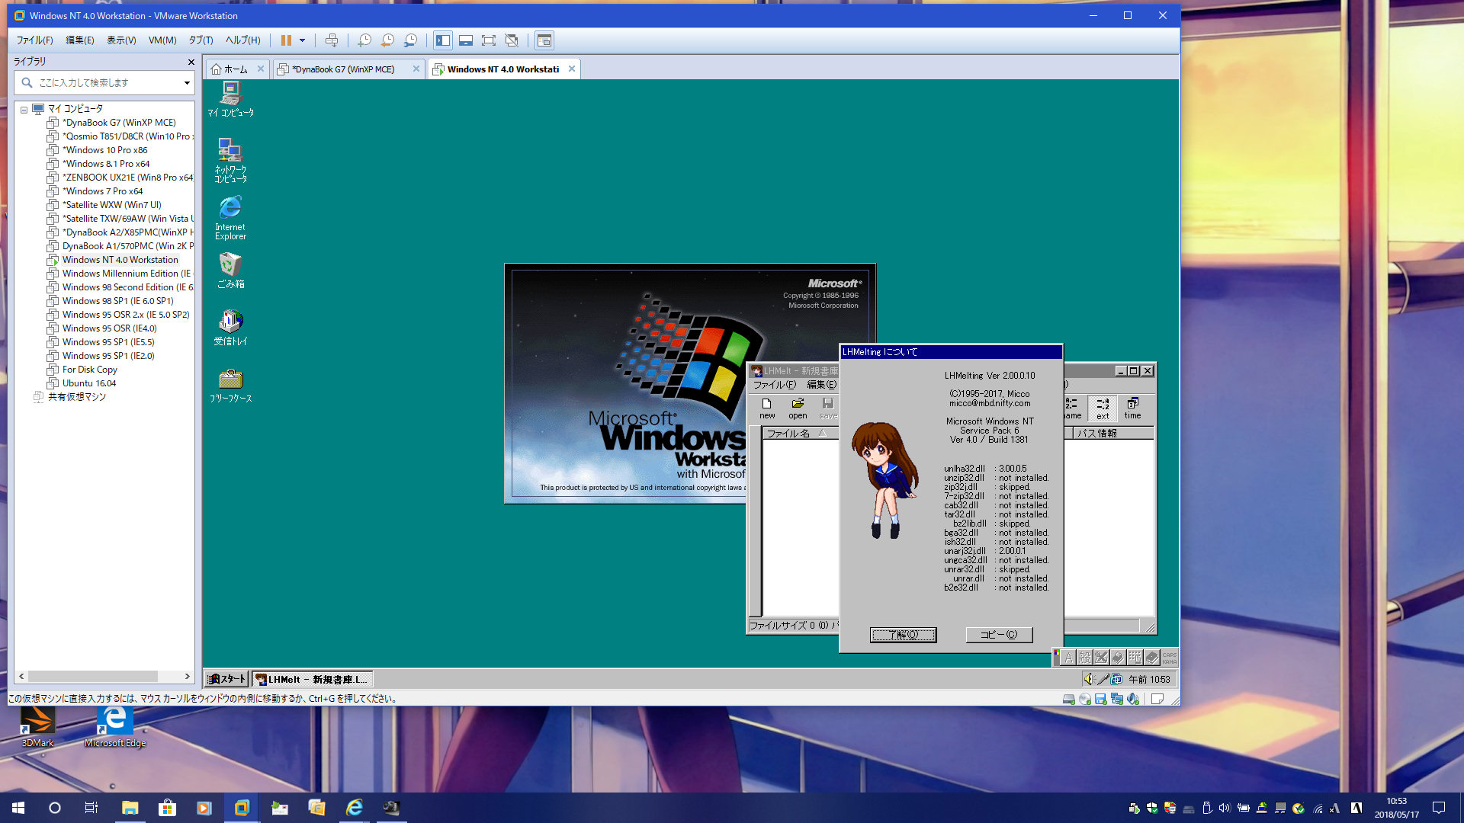Viewport: 1464px width, 823px height.
Task: Open the ヘルプ(H) menu
Action: (243, 40)
